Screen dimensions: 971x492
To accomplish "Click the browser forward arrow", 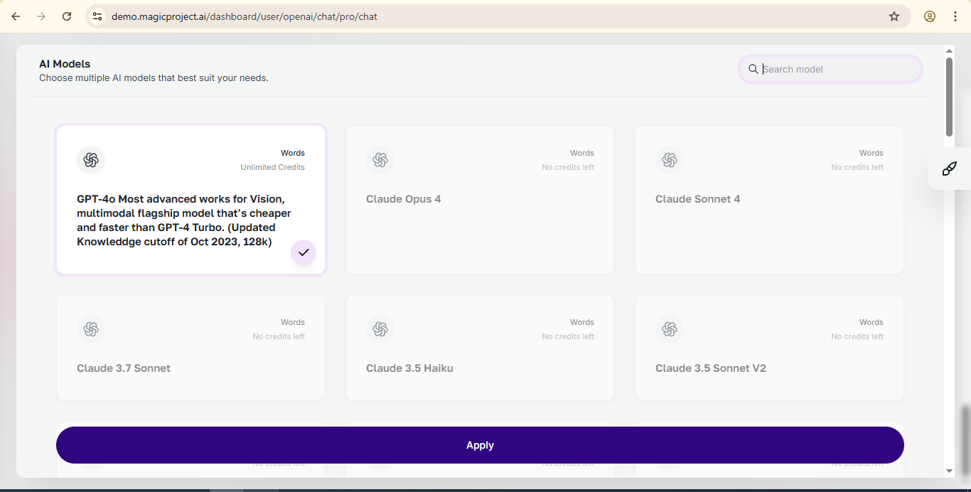I will pyautogui.click(x=41, y=16).
